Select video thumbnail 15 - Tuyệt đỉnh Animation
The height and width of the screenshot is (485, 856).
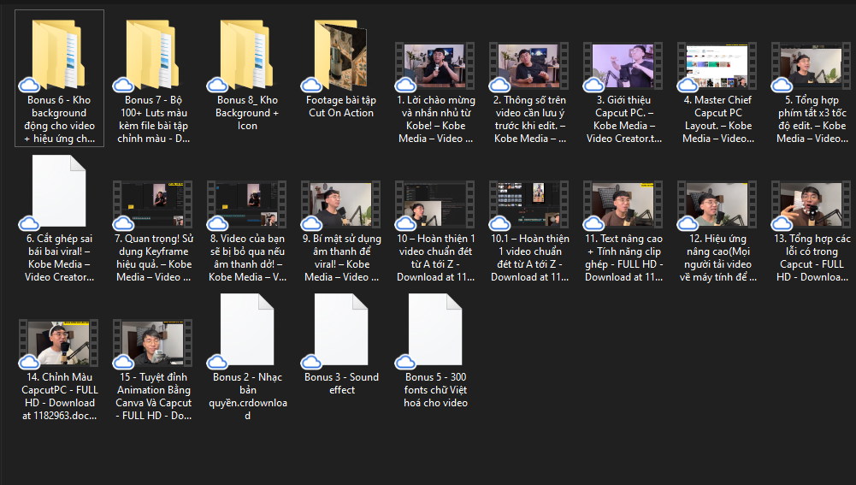(152, 343)
